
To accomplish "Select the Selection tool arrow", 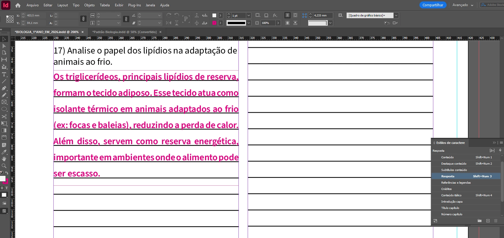I will coord(4,39).
